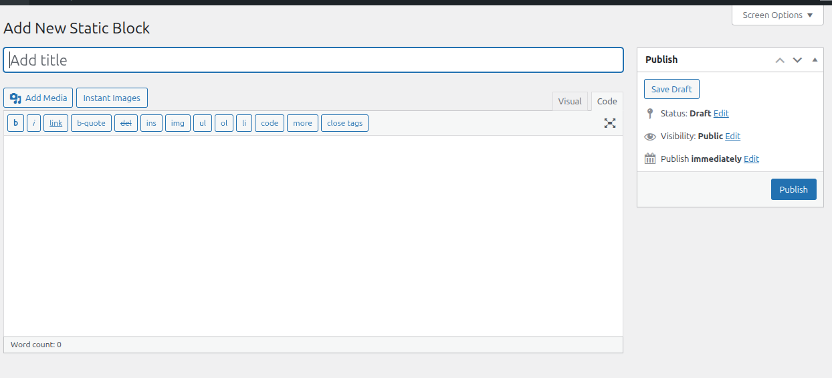832x378 pixels.
Task: Click the distraction-free fullscreen editor icon
Action: point(609,123)
